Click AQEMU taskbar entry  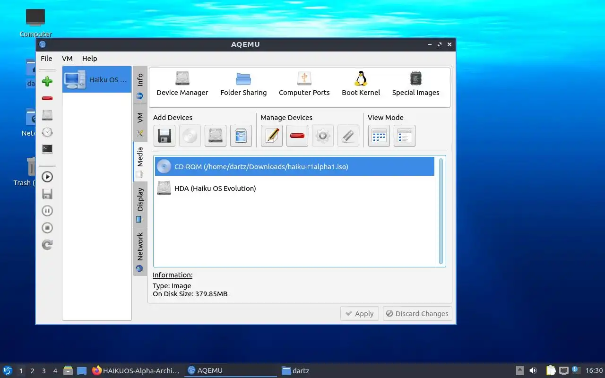pos(231,370)
